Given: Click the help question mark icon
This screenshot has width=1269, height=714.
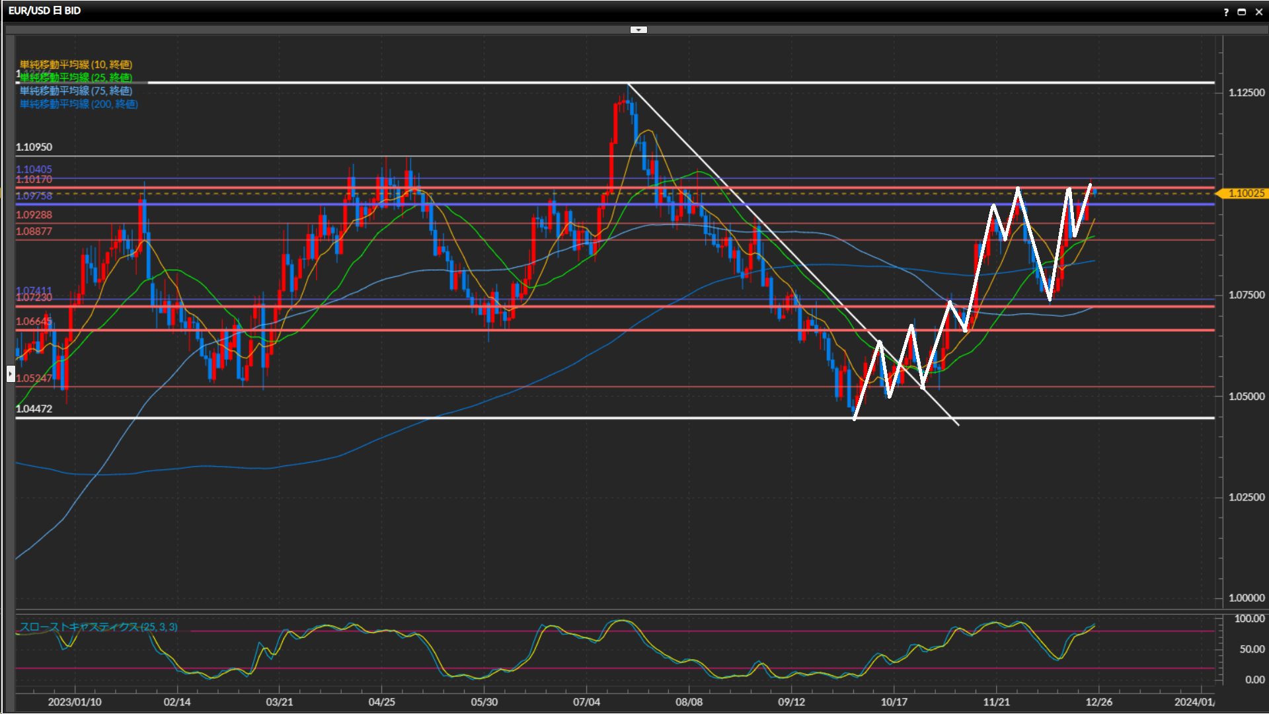Looking at the screenshot, I should click(1226, 12).
